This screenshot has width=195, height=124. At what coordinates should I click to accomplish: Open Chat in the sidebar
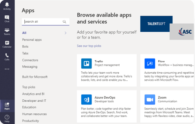[x=7, y=17]
